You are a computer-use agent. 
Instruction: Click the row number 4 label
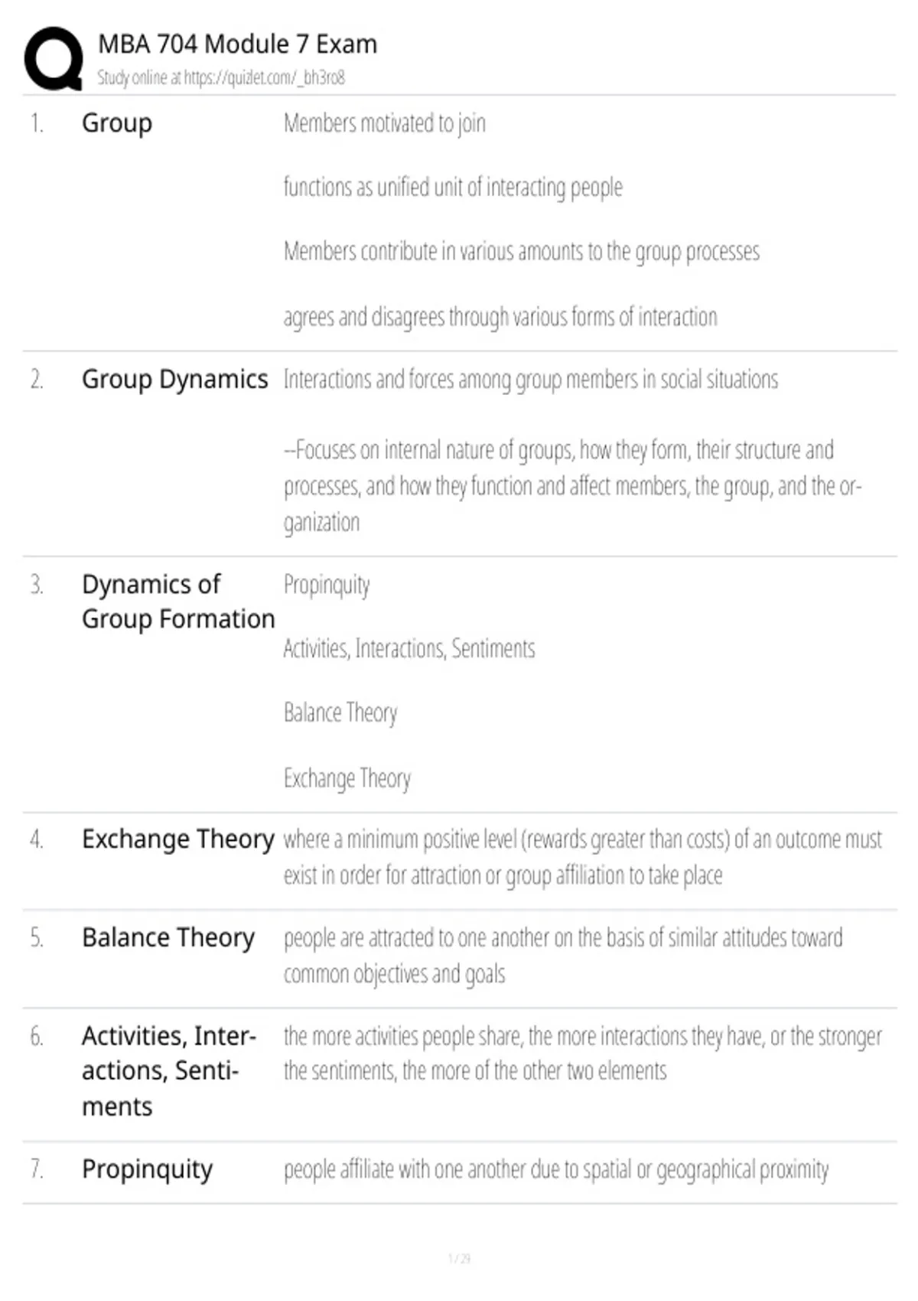tap(37, 840)
